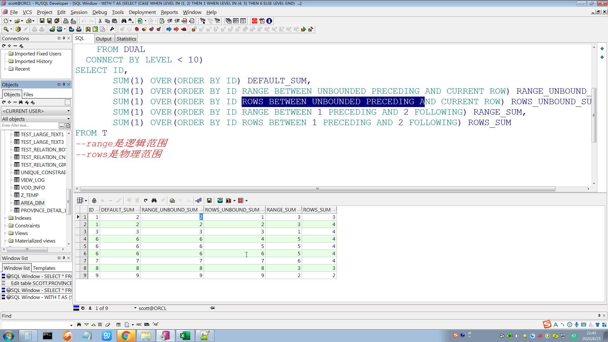This screenshot has width=608, height=342.
Task: Open the Debug menu
Action: pos(99,12)
